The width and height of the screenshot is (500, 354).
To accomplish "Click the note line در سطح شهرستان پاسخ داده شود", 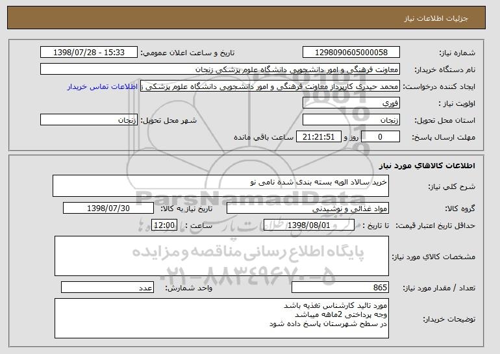I will pos(328,323).
